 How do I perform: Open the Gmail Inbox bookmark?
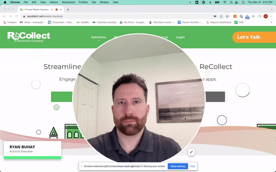[32, 22]
